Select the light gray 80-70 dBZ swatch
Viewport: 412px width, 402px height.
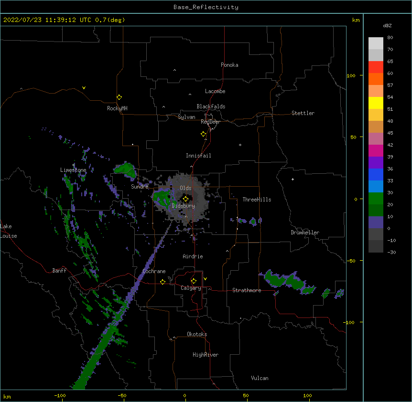376,43
